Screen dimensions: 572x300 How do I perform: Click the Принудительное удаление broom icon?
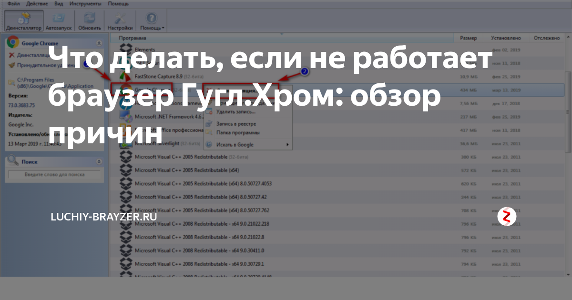(x=11, y=65)
